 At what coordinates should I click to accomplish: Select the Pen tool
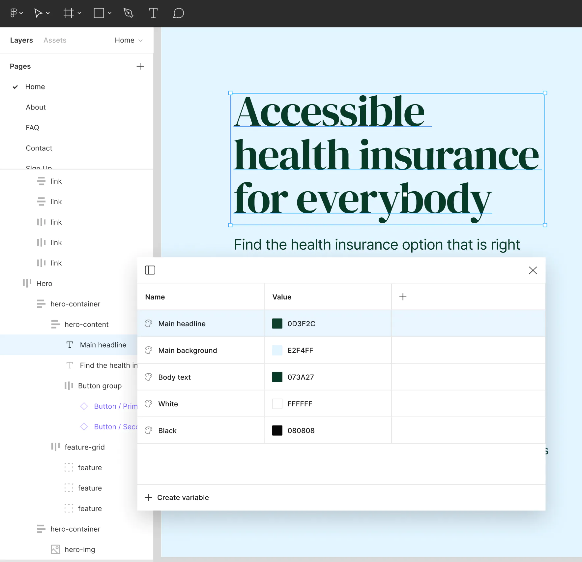point(129,13)
